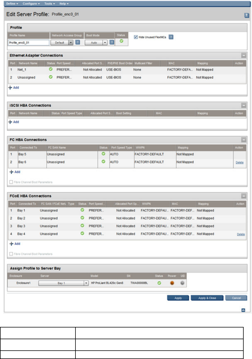Viewport: 252px width, 359px height.
Task: Click Ethernet Multicast Filter column header
Action: point(143,63)
